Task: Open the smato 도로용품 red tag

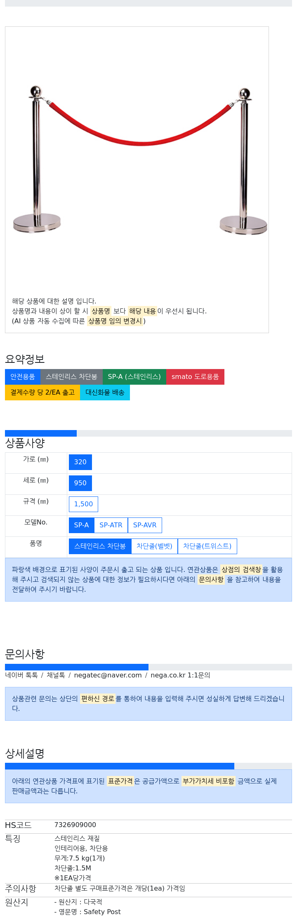Action: point(195,377)
